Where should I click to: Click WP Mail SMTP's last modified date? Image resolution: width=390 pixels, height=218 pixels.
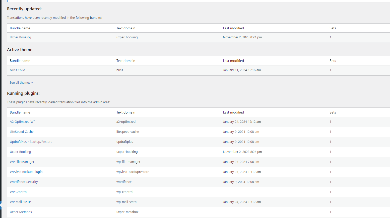tap(242, 202)
